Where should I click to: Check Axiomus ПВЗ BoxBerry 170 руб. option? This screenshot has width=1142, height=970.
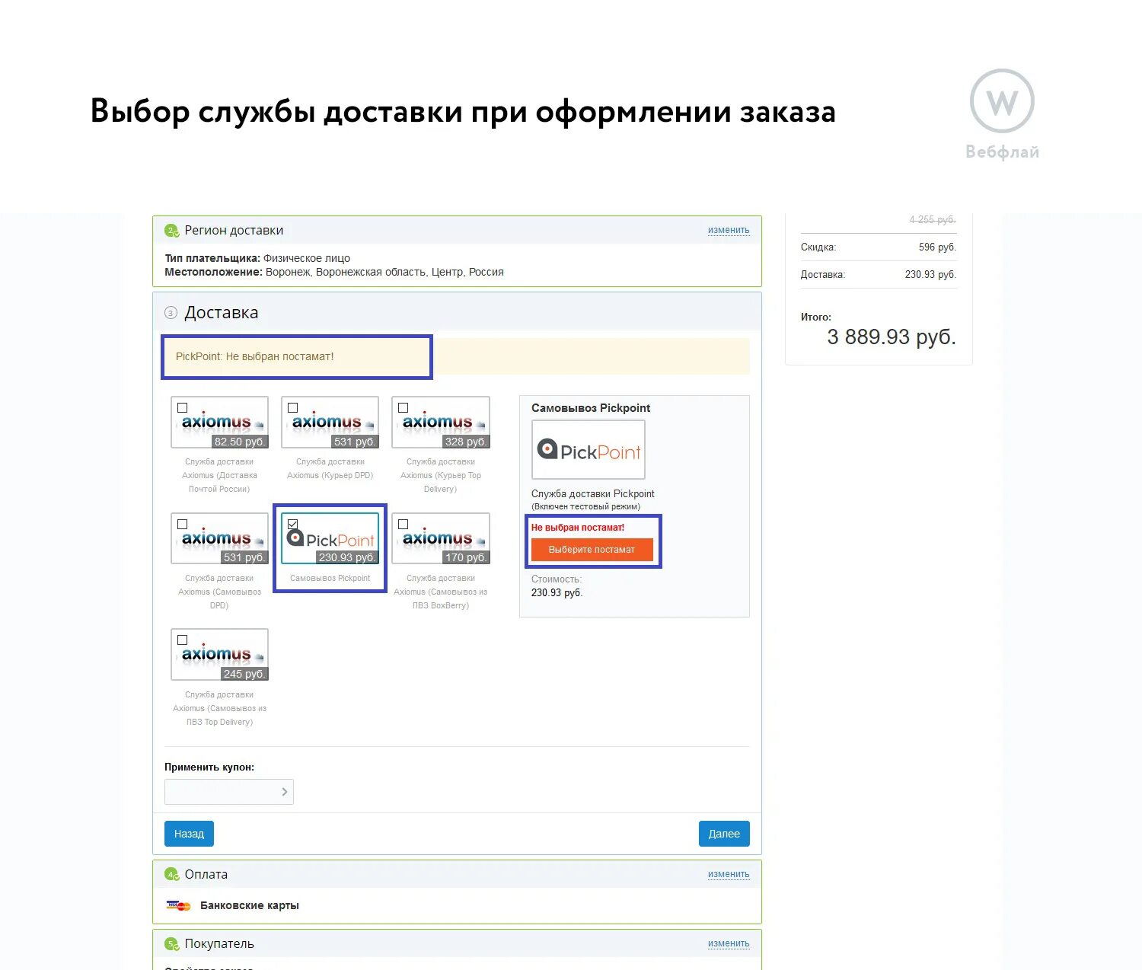click(404, 525)
